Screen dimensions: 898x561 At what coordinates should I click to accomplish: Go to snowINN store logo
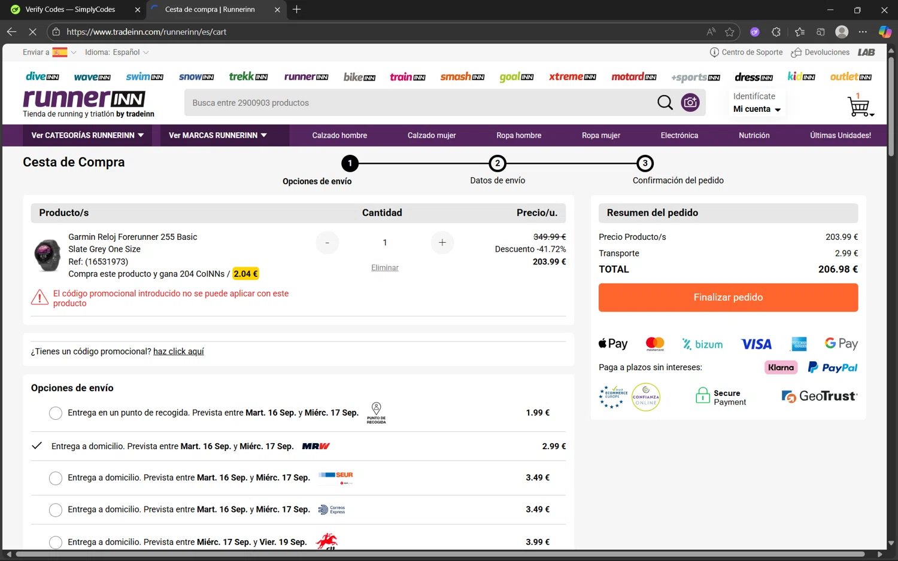(196, 77)
